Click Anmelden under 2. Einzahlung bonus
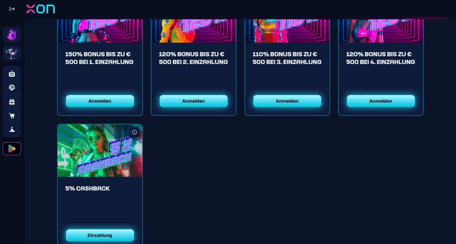The width and height of the screenshot is (456, 244). click(193, 101)
